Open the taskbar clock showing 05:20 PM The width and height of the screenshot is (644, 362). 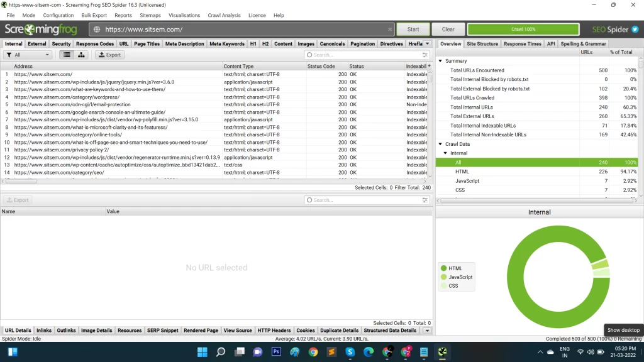623,352
